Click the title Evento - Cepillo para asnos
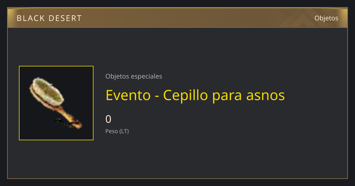The height and width of the screenshot is (186, 355). coord(195,95)
